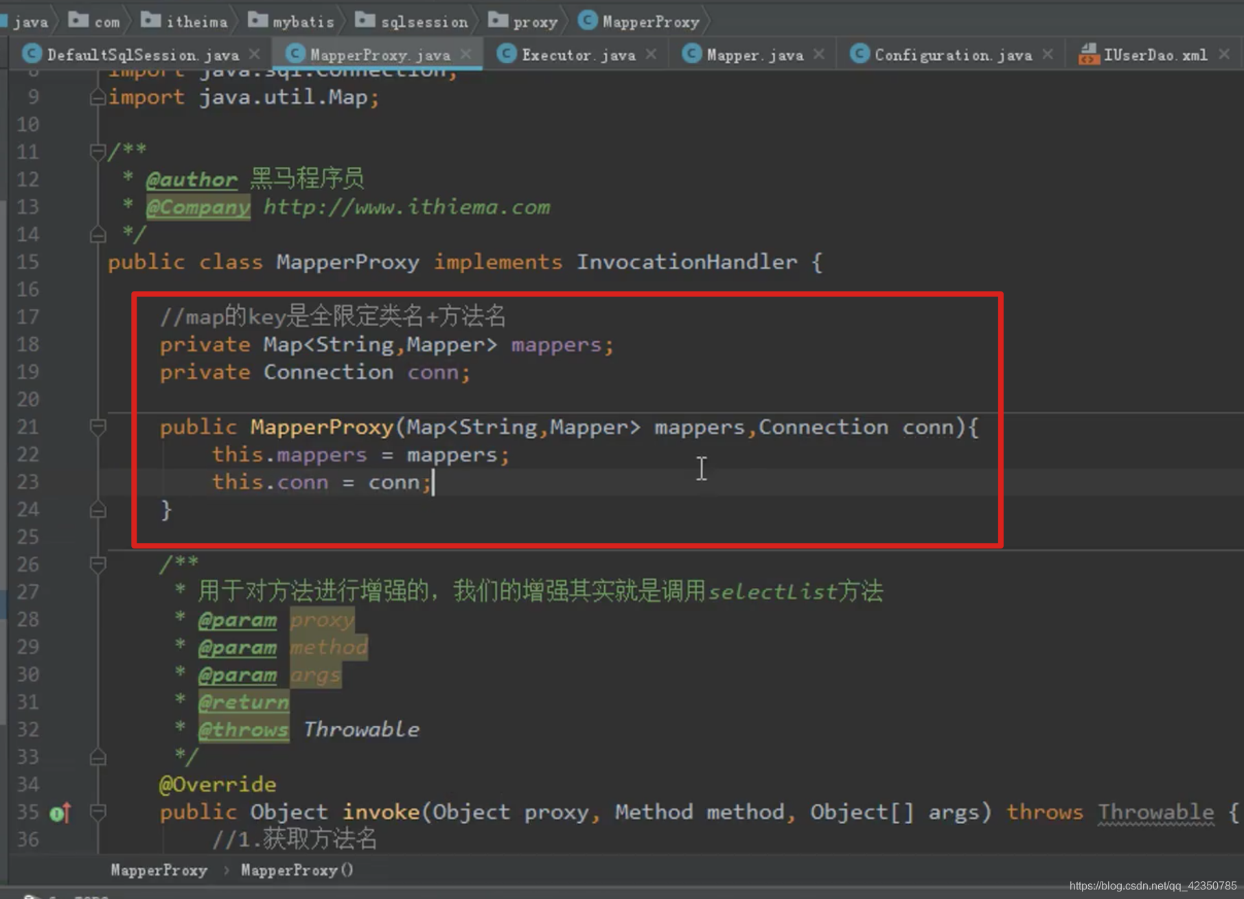
Task: Click the @return Javadoc tag
Action: [x=243, y=702]
